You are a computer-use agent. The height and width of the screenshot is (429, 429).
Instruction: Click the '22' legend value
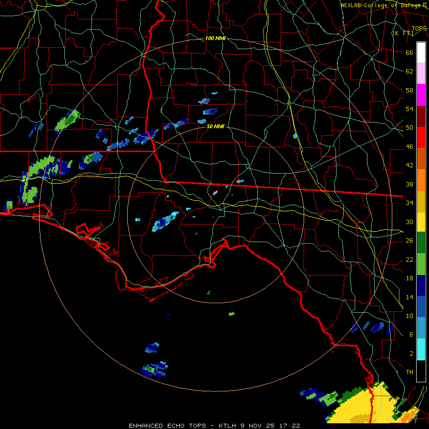click(x=409, y=259)
